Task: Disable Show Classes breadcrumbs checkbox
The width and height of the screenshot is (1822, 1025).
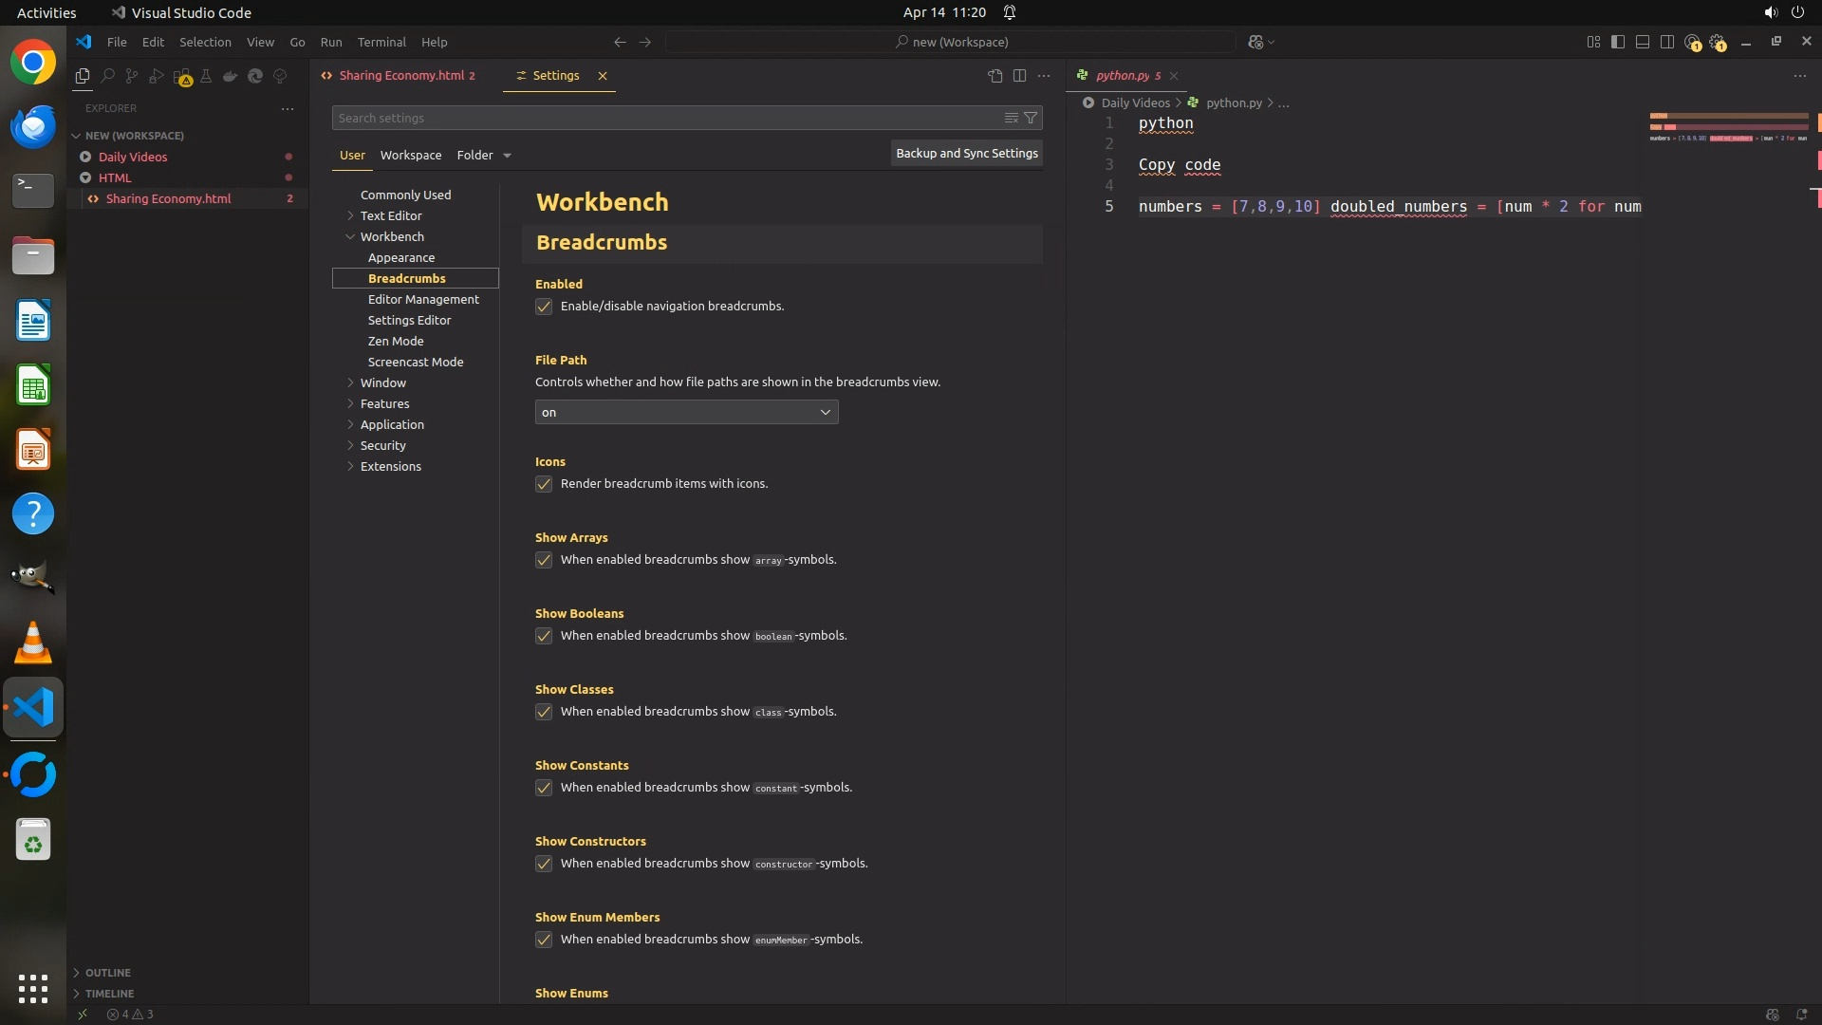Action: click(544, 712)
